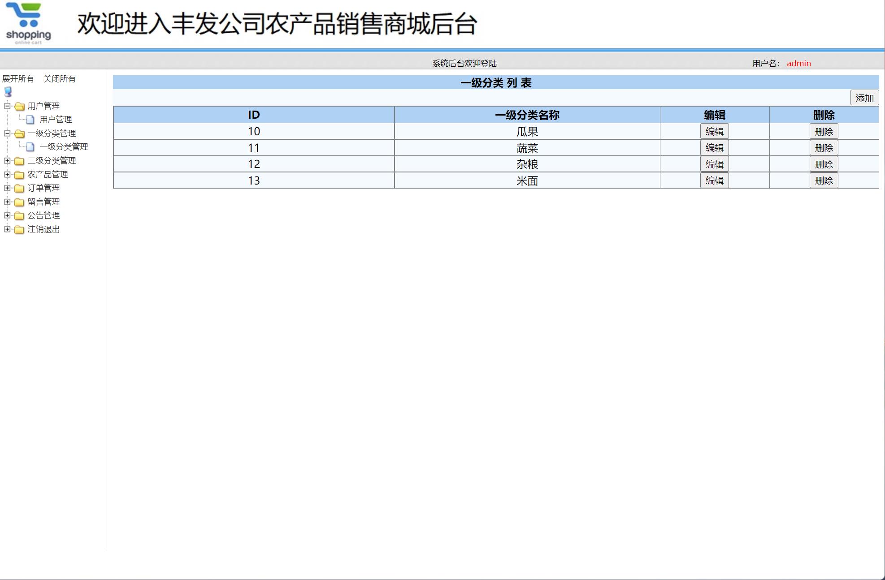Edit the 瓜果 category via 编辑 button
This screenshot has width=885, height=580.
coord(714,131)
